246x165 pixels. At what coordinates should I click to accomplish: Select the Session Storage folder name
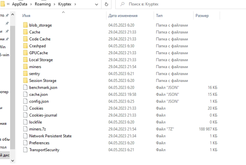43,80
